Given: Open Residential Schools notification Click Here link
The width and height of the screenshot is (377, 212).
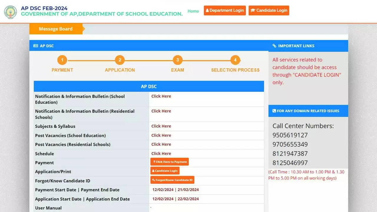Looking at the screenshot, I should coord(161,111).
